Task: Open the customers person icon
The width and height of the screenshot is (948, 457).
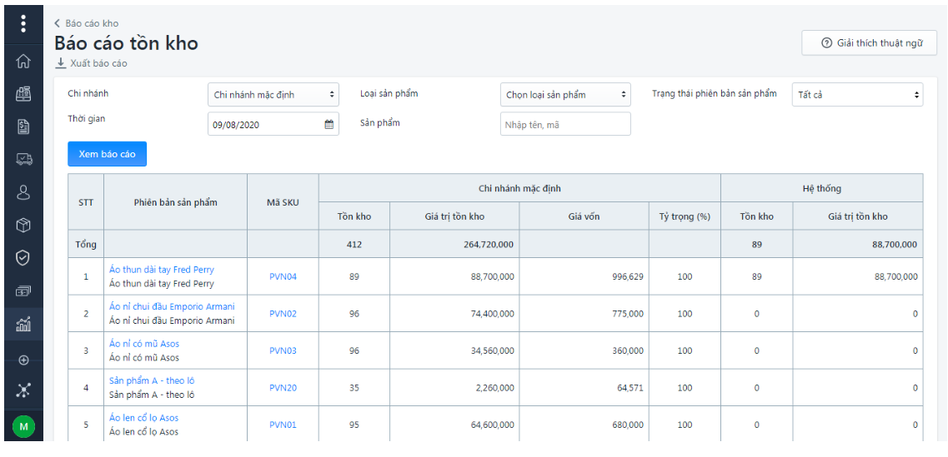Action: pos(23,192)
